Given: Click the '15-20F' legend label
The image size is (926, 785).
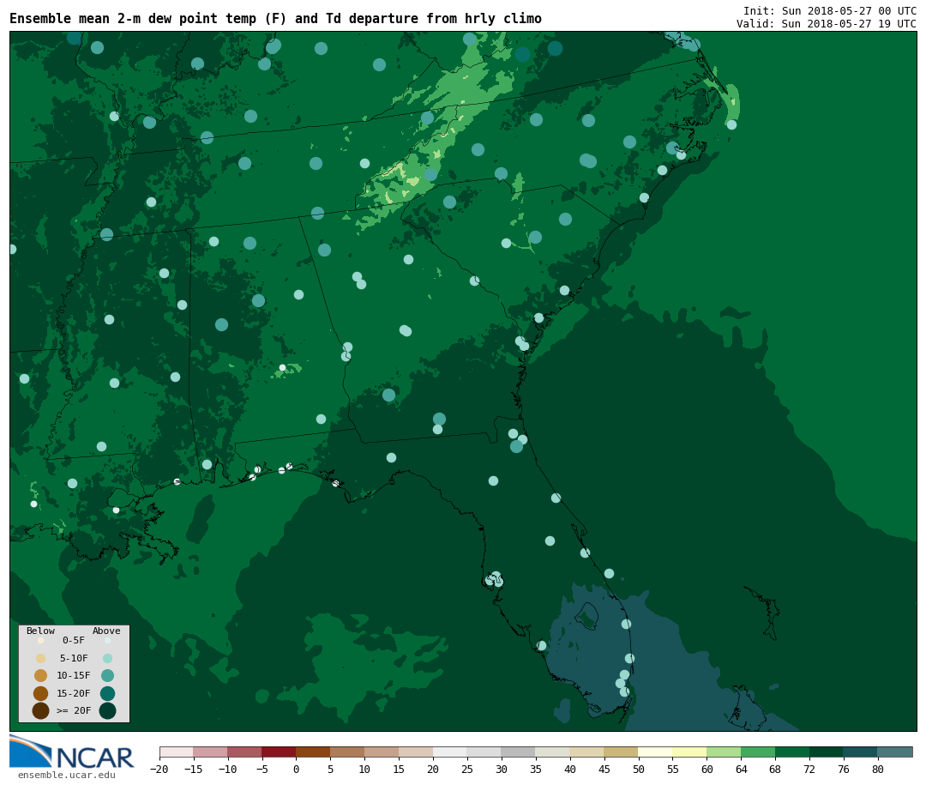Looking at the screenshot, I should pos(74,693).
